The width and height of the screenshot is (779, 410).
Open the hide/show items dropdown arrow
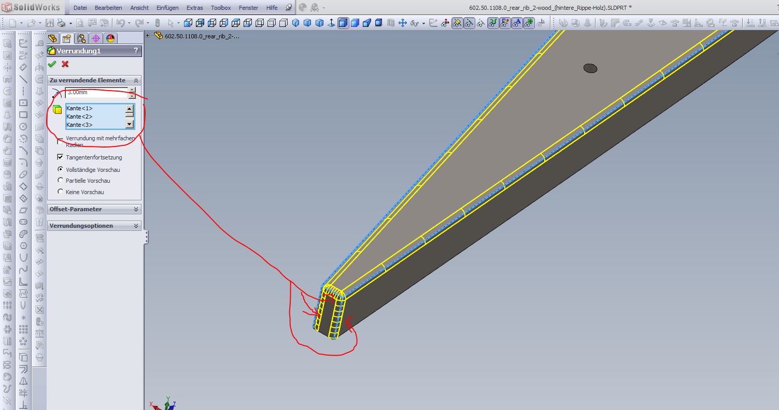(x=423, y=23)
